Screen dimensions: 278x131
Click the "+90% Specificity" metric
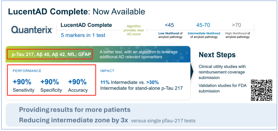tap(51, 85)
